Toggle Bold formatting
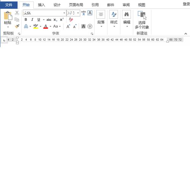Screen dimensions: 190x179 click(26, 19)
